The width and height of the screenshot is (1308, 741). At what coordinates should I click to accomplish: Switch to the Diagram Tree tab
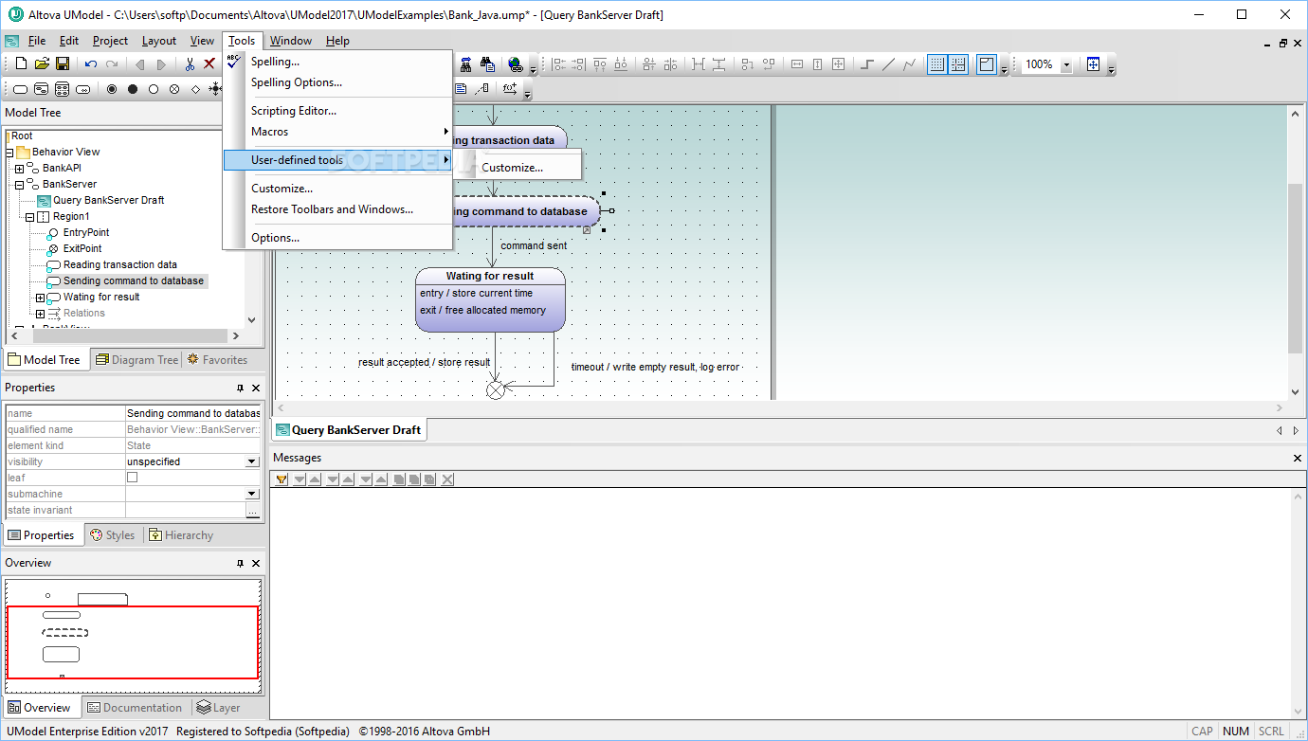click(135, 360)
